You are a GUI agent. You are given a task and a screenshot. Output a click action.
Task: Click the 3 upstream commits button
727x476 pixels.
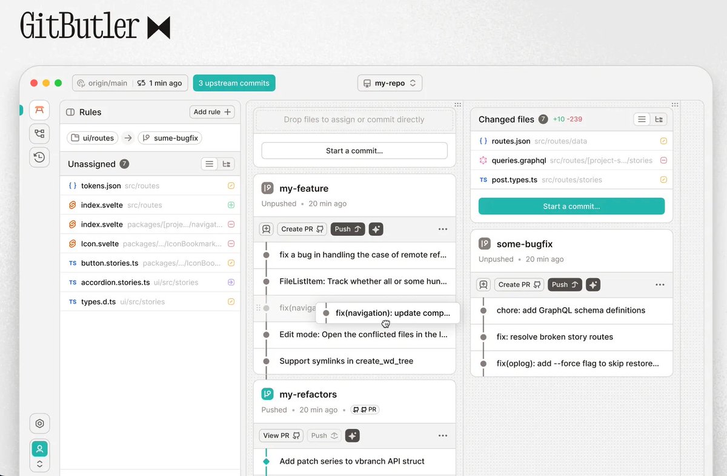point(234,83)
